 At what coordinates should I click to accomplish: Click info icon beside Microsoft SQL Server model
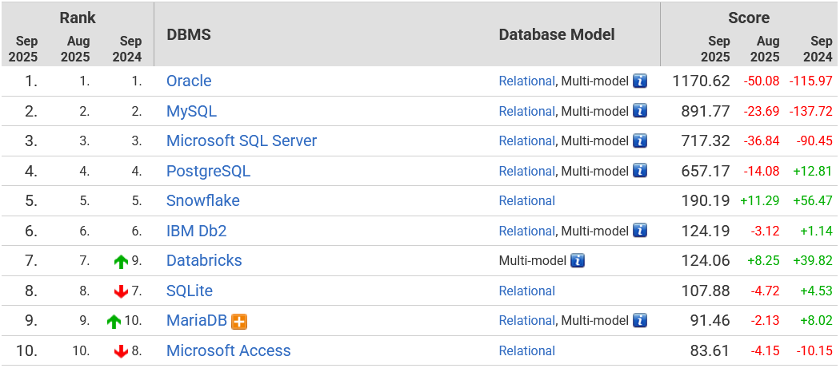640,140
